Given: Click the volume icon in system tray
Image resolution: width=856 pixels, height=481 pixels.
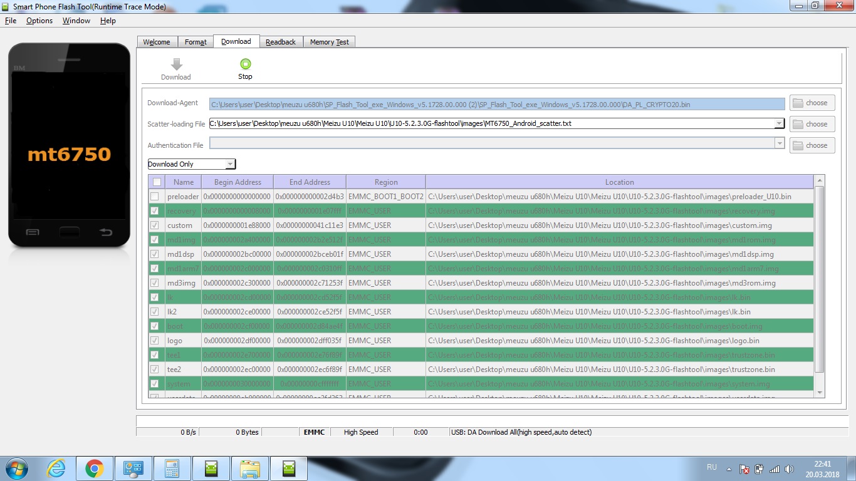Looking at the screenshot, I should click(x=789, y=468).
